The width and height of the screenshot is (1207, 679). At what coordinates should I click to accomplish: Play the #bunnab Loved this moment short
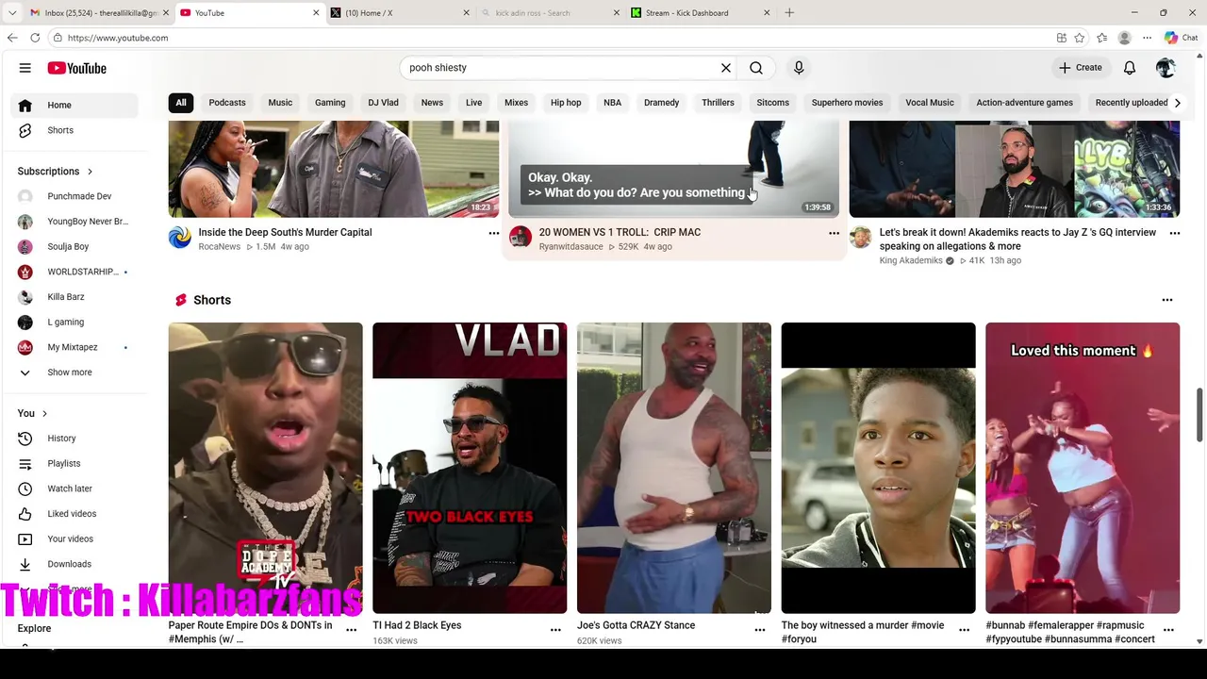pos(1083,468)
